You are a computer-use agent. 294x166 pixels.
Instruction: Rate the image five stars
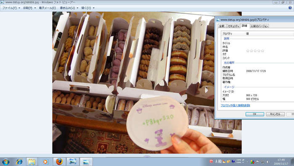262,51
